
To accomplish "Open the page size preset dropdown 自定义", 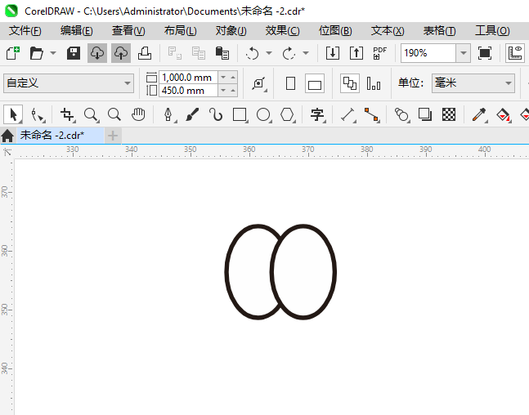I will tap(69, 83).
